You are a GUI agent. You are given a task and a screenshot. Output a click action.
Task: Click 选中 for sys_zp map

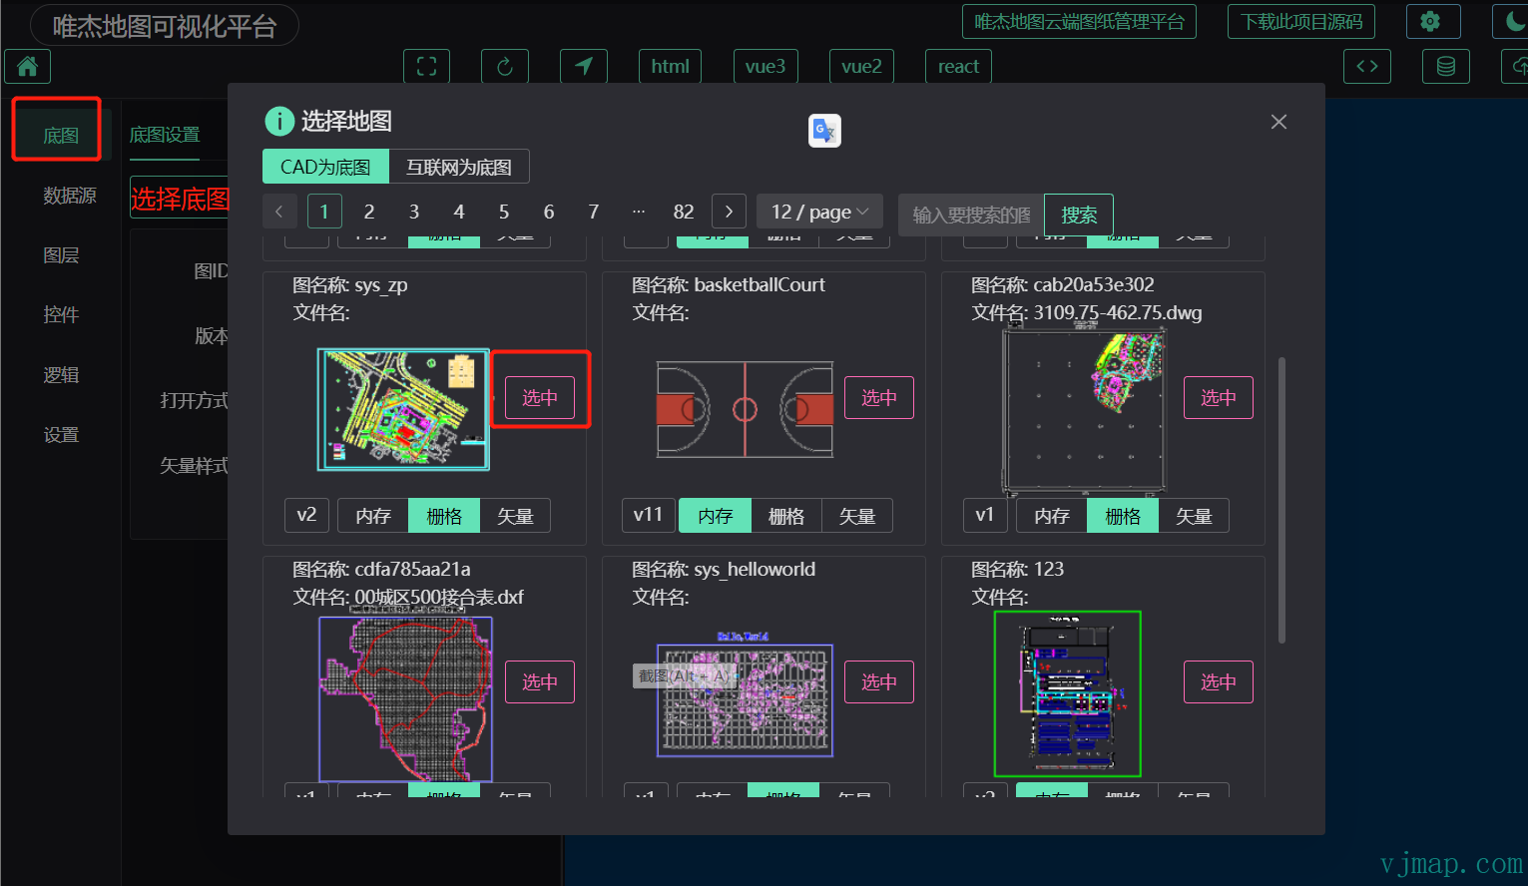[540, 397]
